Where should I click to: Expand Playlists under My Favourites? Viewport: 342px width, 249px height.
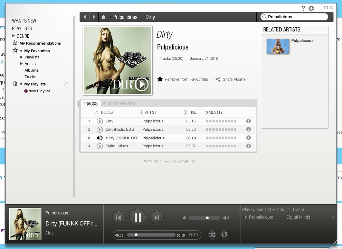(21, 57)
